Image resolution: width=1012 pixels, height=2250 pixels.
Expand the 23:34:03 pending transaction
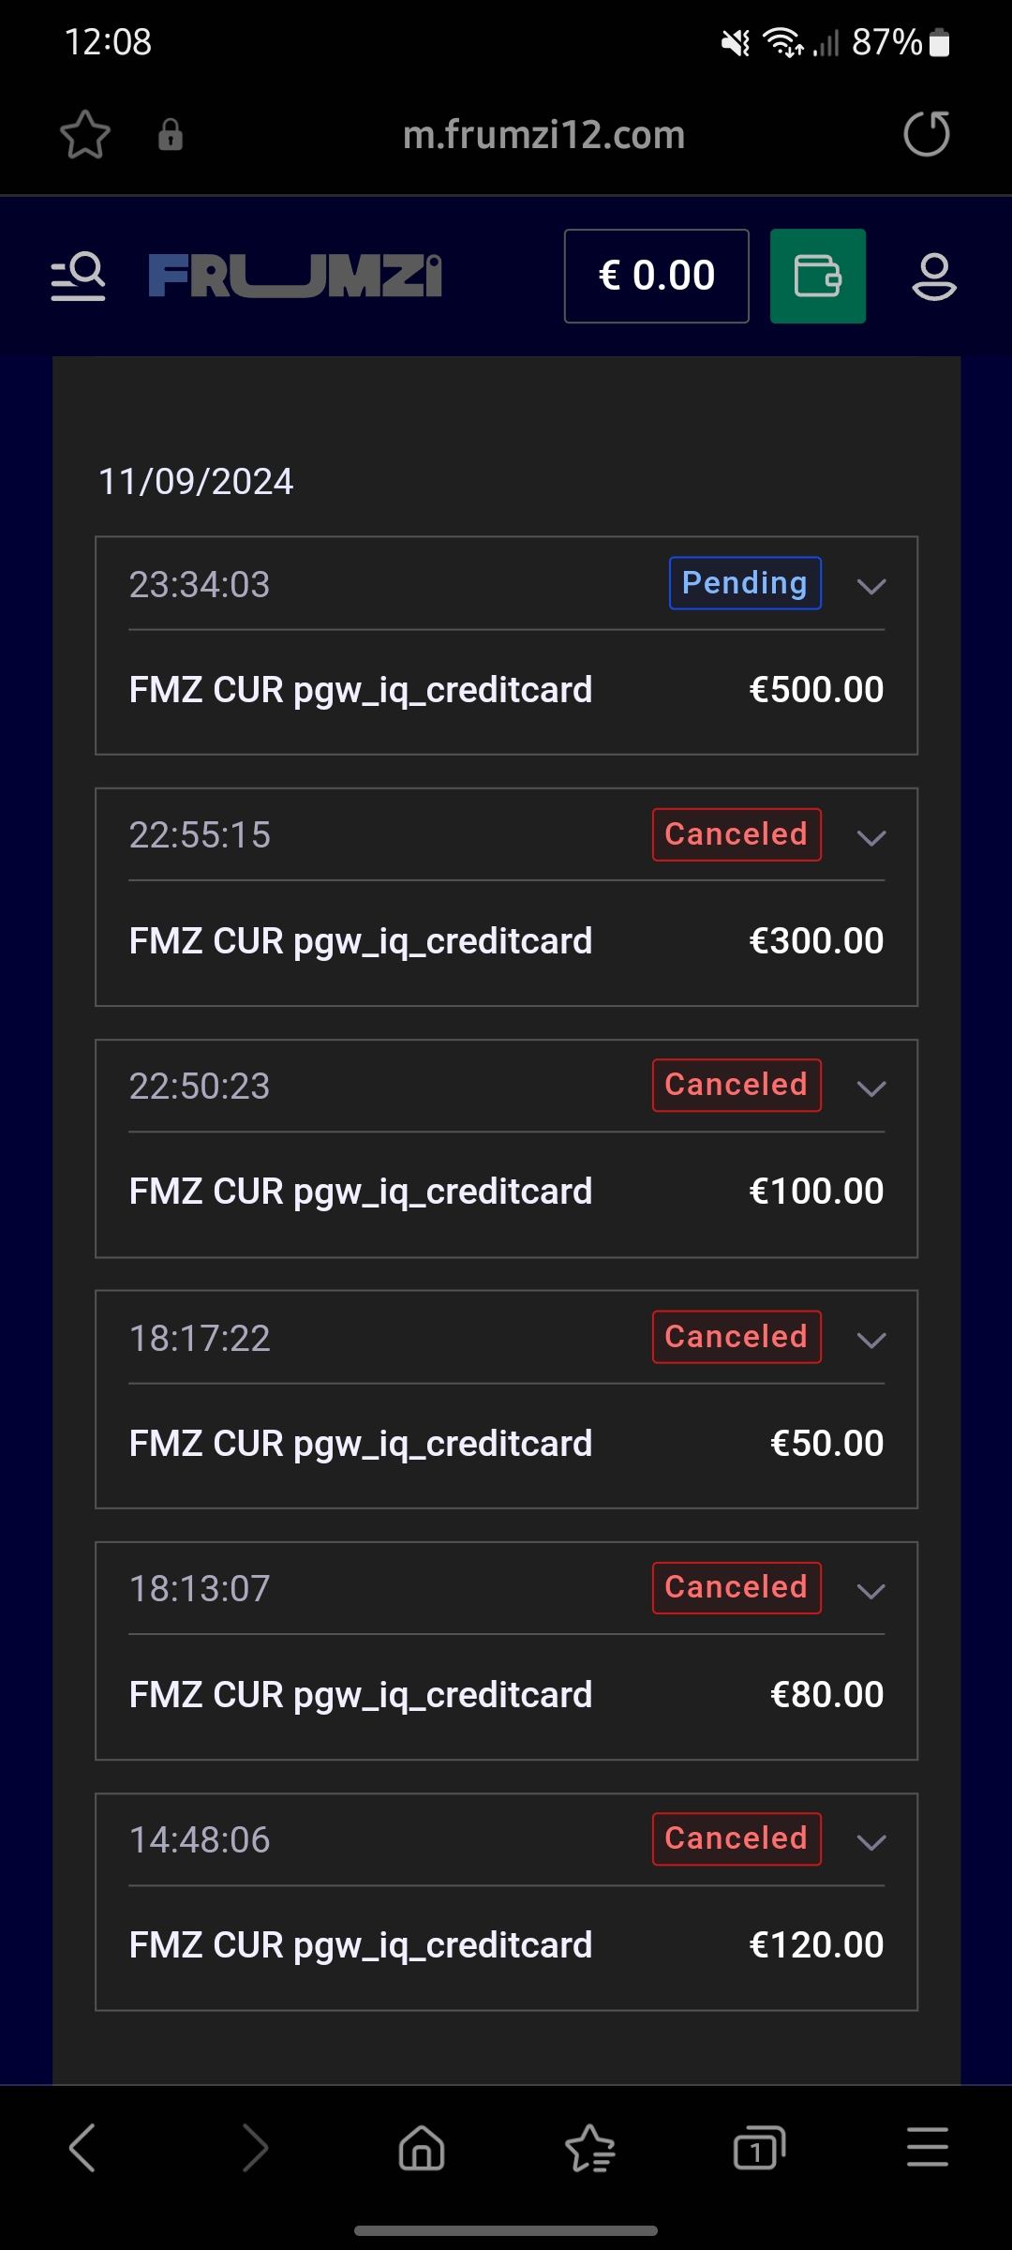pos(871,586)
